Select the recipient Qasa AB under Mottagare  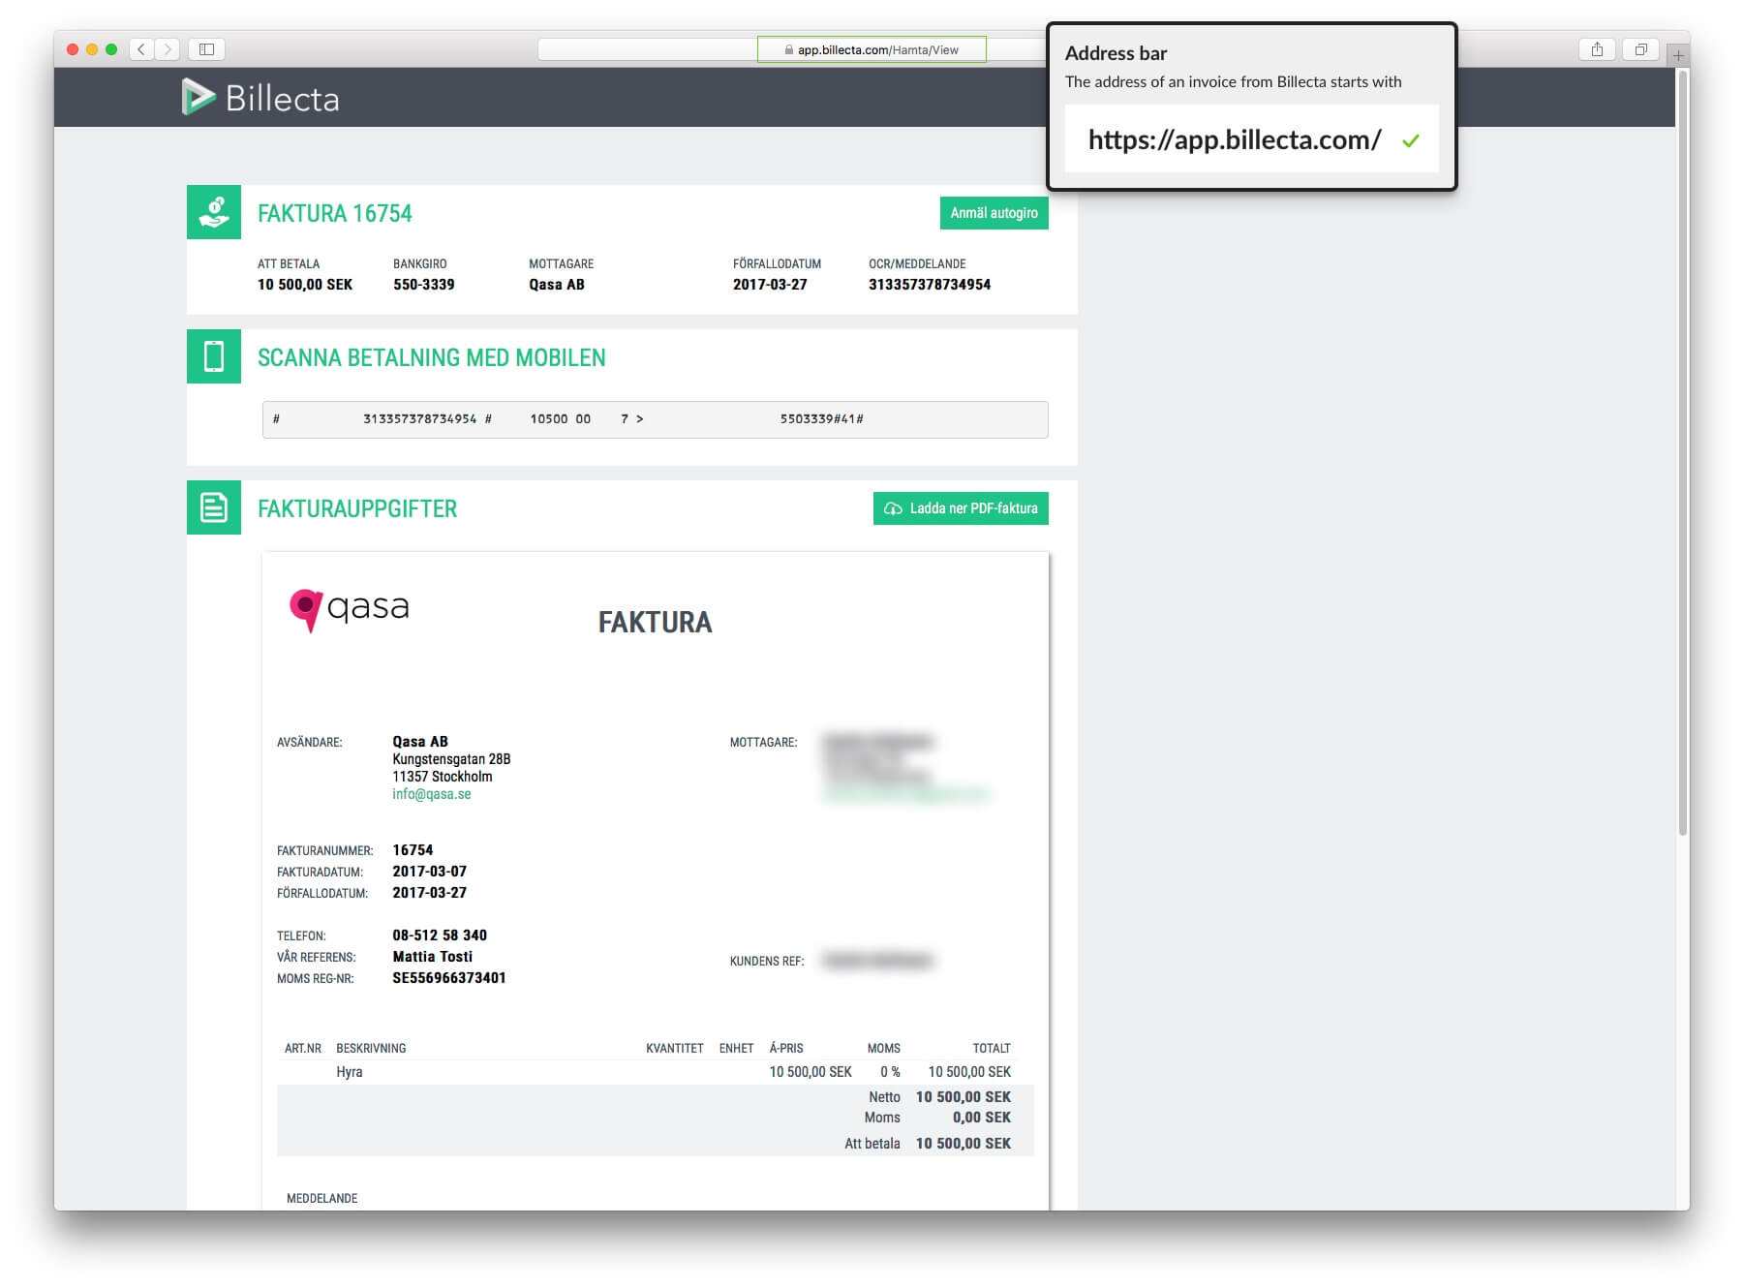(x=557, y=285)
